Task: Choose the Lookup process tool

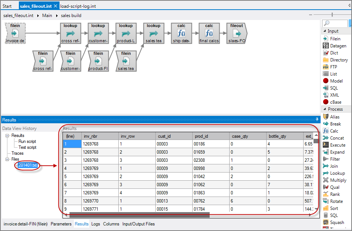Action: 336,173
